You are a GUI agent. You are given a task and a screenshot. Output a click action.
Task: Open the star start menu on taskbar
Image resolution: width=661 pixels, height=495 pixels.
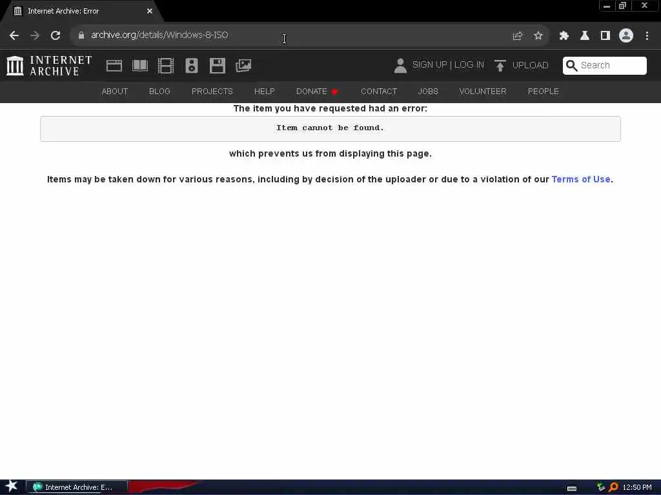tap(12, 487)
